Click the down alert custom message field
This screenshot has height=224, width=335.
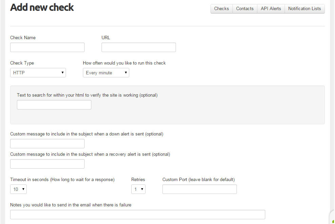tap(47, 144)
